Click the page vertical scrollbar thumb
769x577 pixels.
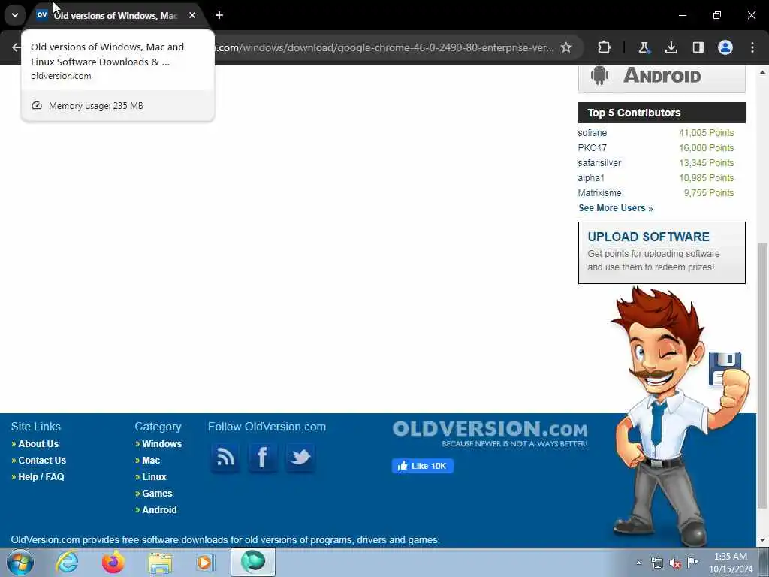[x=763, y=376]
